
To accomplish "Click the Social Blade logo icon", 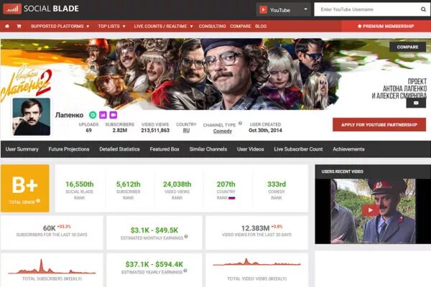I will click(12, 9).
